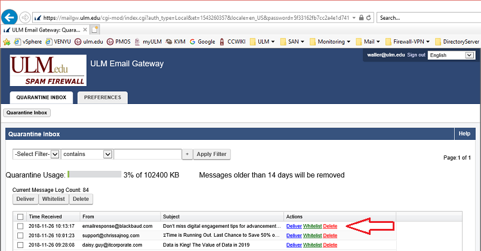Open the vSphere bookmark
Image resolution: width=481 pixels, height=251 pixels.
point(27,41)
